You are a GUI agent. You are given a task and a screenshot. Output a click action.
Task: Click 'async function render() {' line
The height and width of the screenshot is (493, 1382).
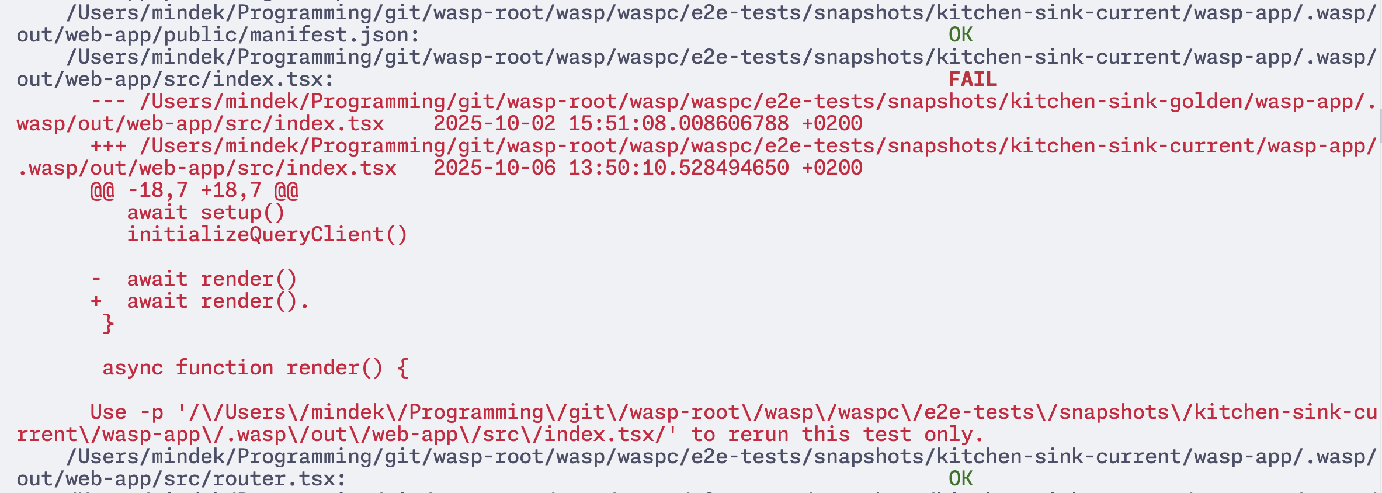click(255, 368)
